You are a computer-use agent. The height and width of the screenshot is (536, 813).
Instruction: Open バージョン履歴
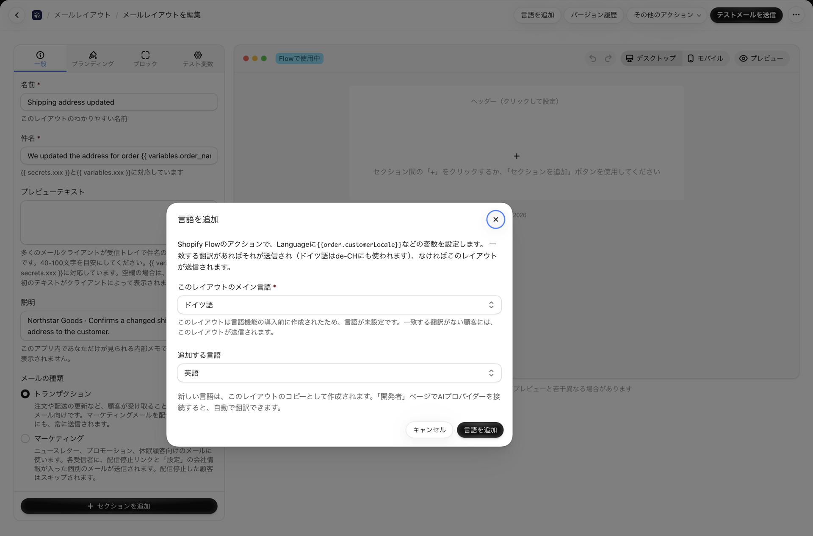(x=594, y=15)
